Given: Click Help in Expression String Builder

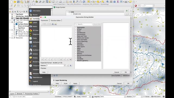Looking at the screenshot, I should click(x=44, y=72).
